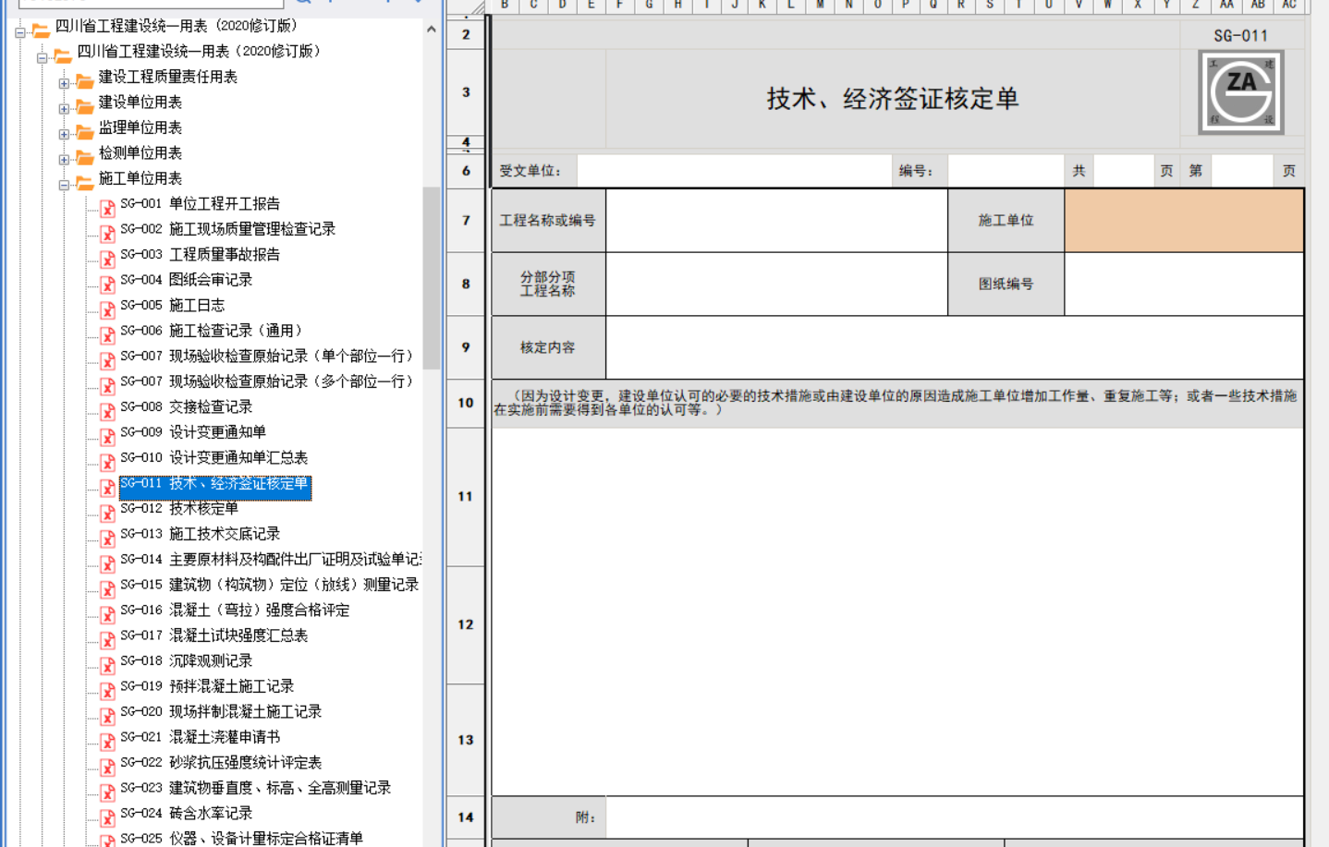Screen dimensions: 1329x847
Task: Collapse the root 四川省工程建设统一用表 tree node
Action: 19,32
